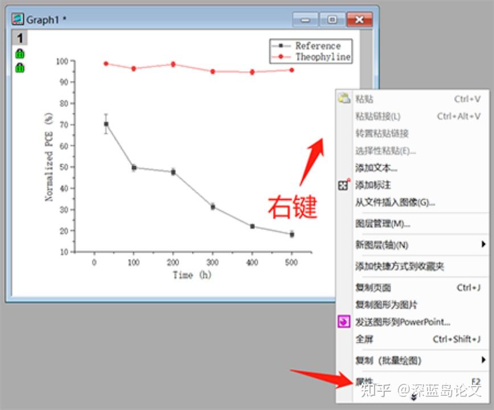Click the layer 1 indicator in the graph corner
This screenshot has height=410, width=494.
click(20, 38)
